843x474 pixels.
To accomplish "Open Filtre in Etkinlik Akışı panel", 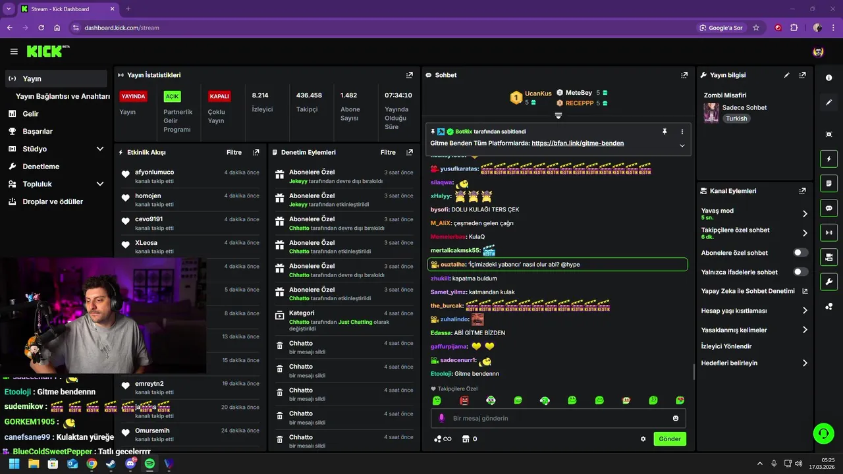I will pos(234,152).
